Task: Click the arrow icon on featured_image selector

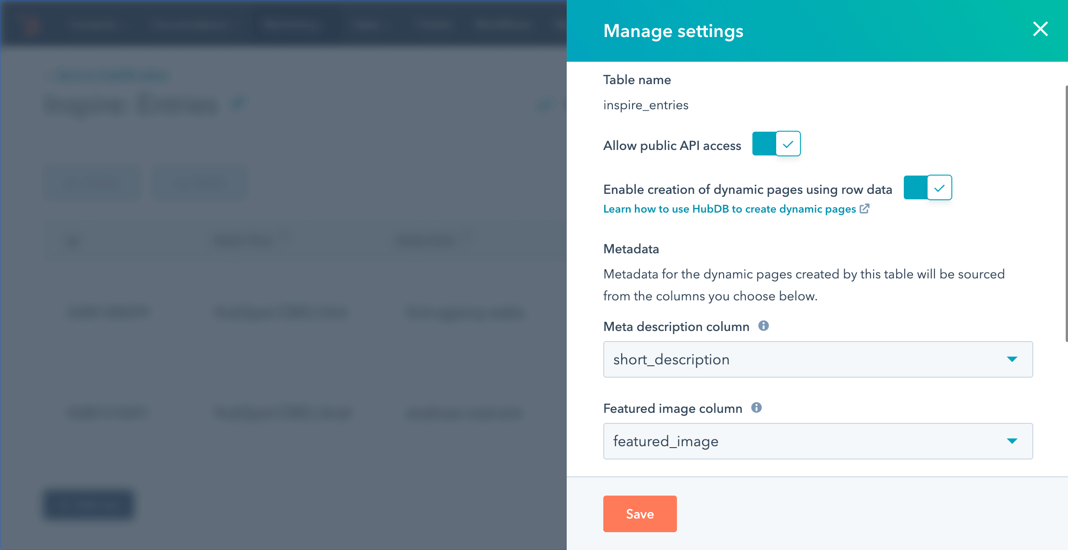Action: 1012,441
